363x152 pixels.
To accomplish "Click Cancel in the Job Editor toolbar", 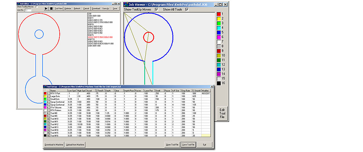I will point(86,8).
